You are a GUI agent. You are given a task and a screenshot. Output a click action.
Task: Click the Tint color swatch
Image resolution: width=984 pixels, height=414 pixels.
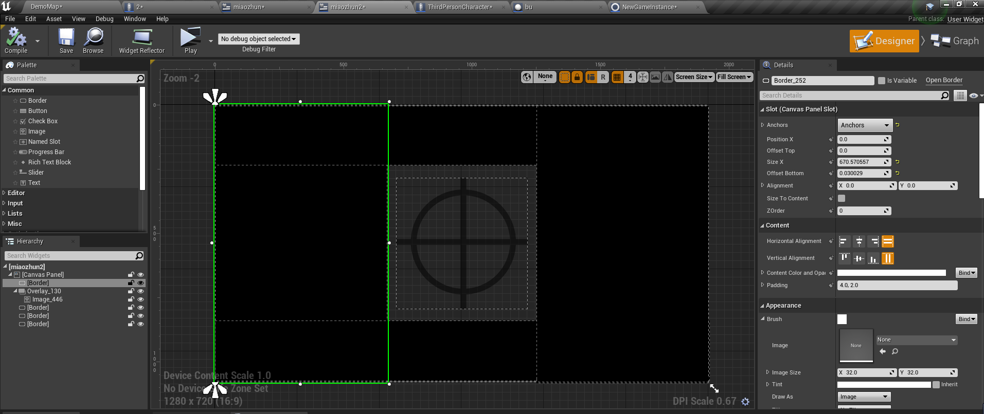pos(884,385)
